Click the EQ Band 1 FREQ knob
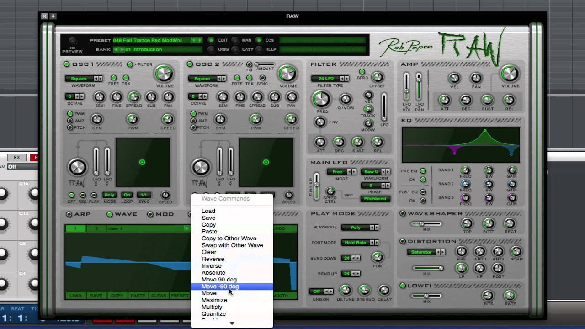Viewport: 585px width, 329px height. [x=465, y=171]
